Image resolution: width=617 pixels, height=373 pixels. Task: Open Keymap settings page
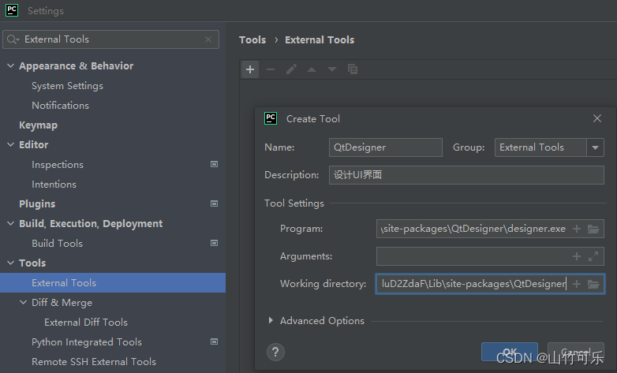(x=38, y=125)
